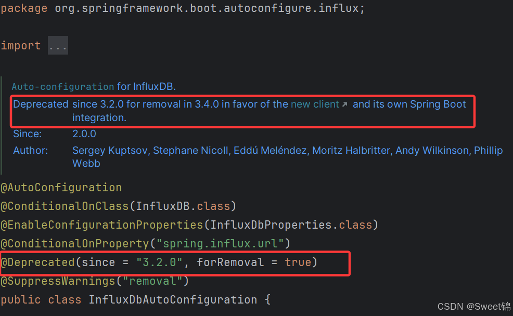Viewport: 513px width, 316px height.
Task: Click the package declaration line
Action: (x=183, y=8)
